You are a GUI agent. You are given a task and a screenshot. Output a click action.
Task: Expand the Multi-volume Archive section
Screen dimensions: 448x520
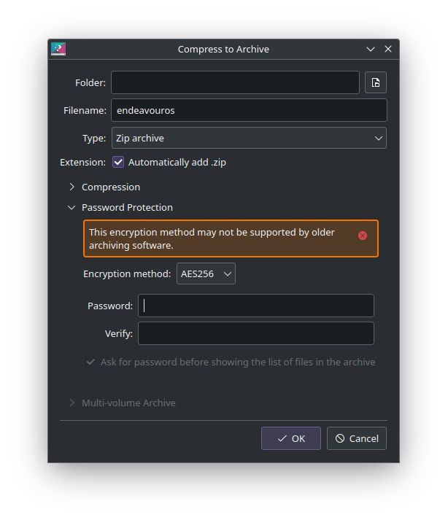pyautogui.click(x=122, y=403)
